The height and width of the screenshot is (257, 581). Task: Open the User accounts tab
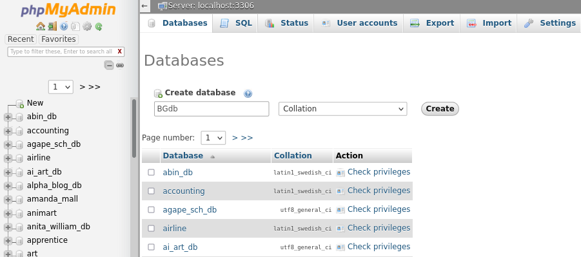[x=359, y=23]
